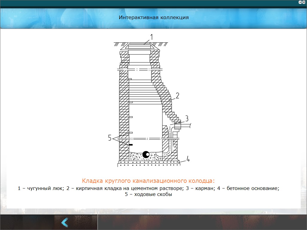Click the solid black step bracket in the drawing
Screen dimensions: 307x230
point(130,145)
